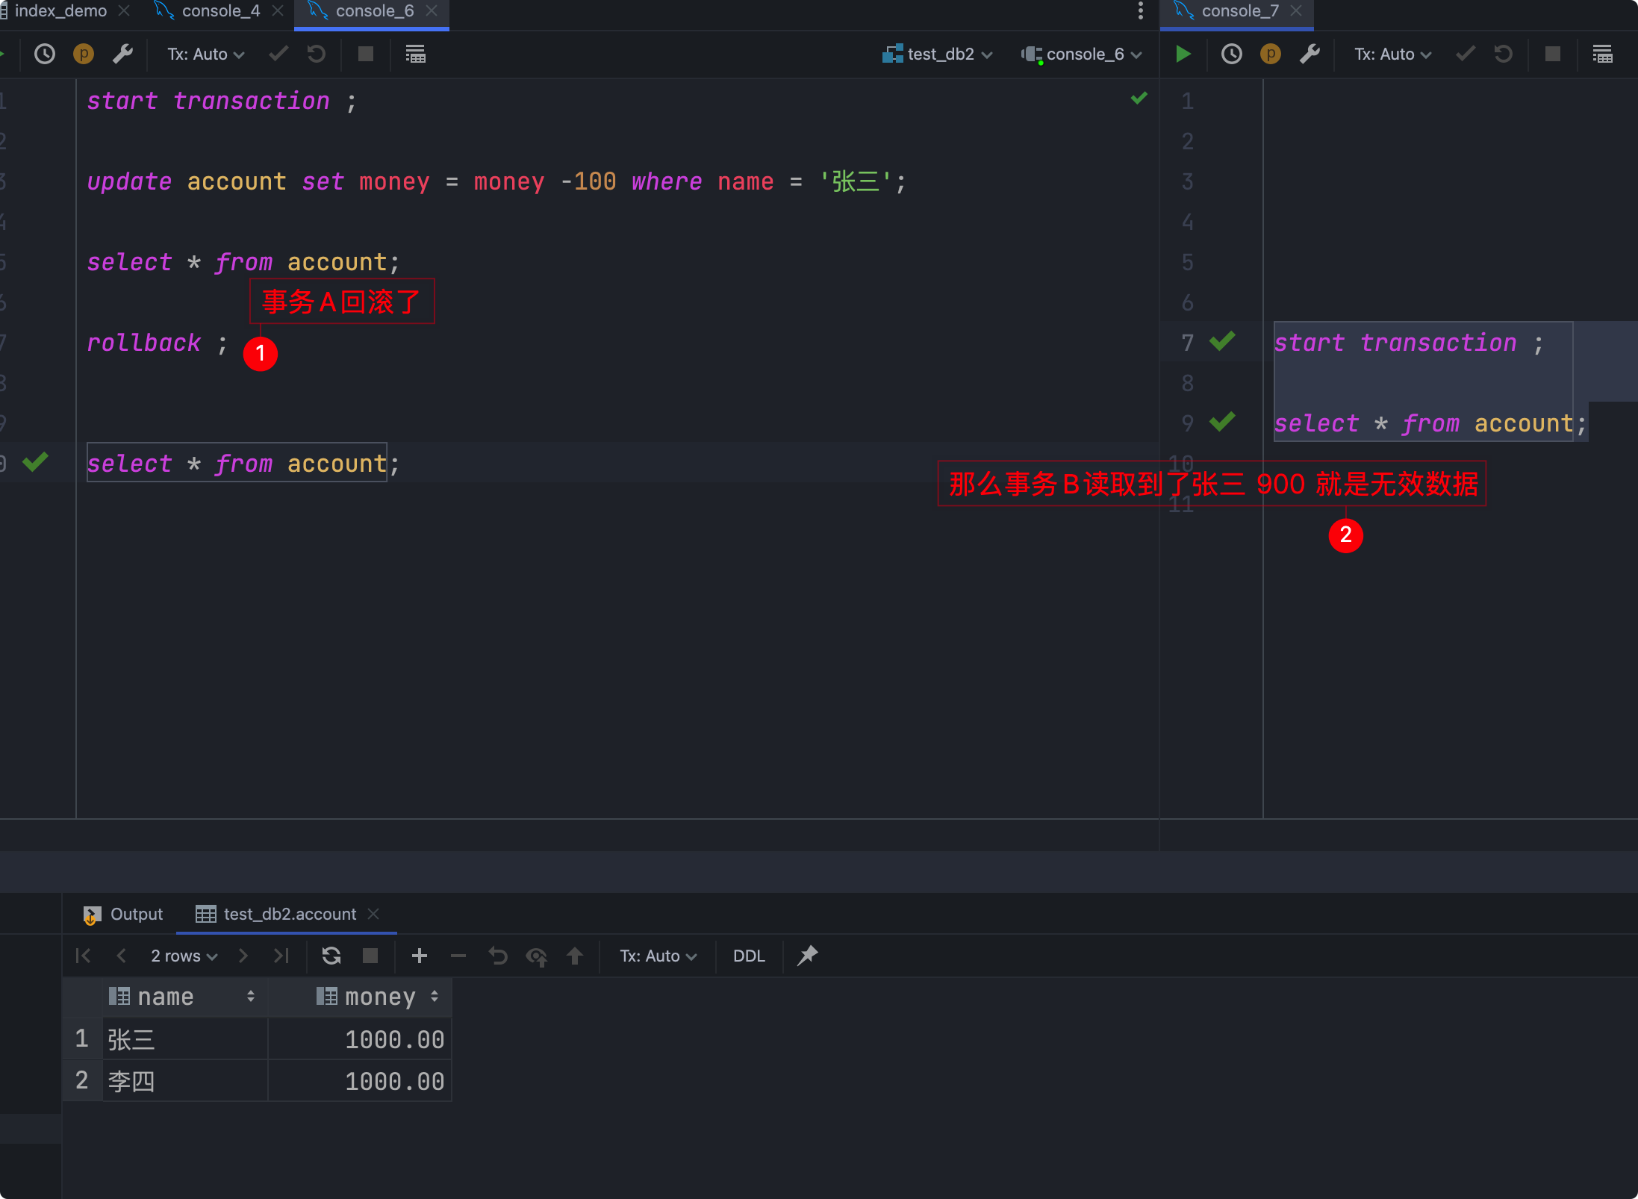1638x1199 pixels.
Task: Switch to the console_4 tab
Action: [220, 10]
